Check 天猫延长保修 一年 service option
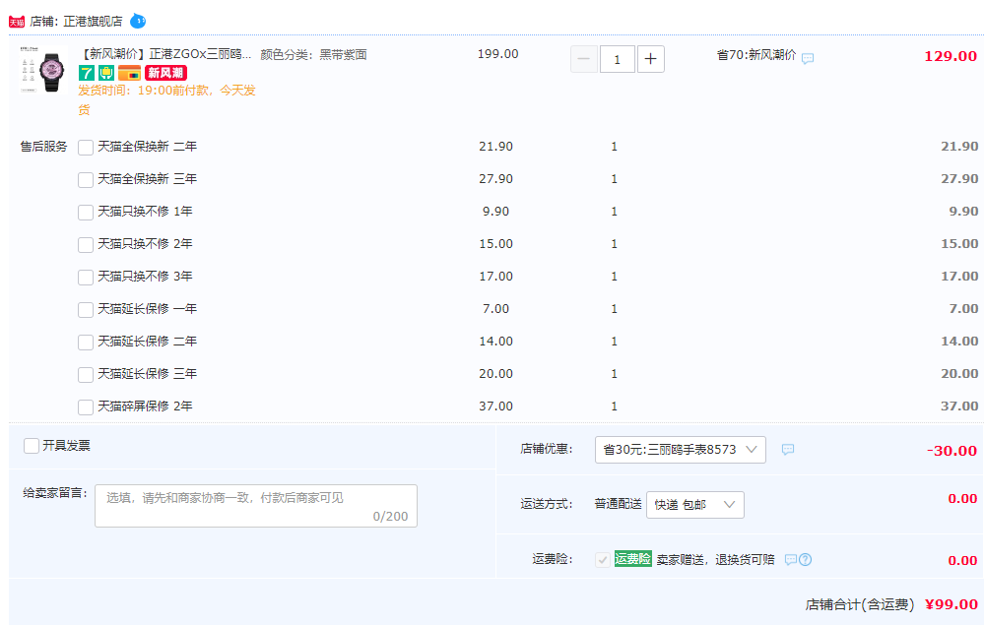 tap(86, 310)
